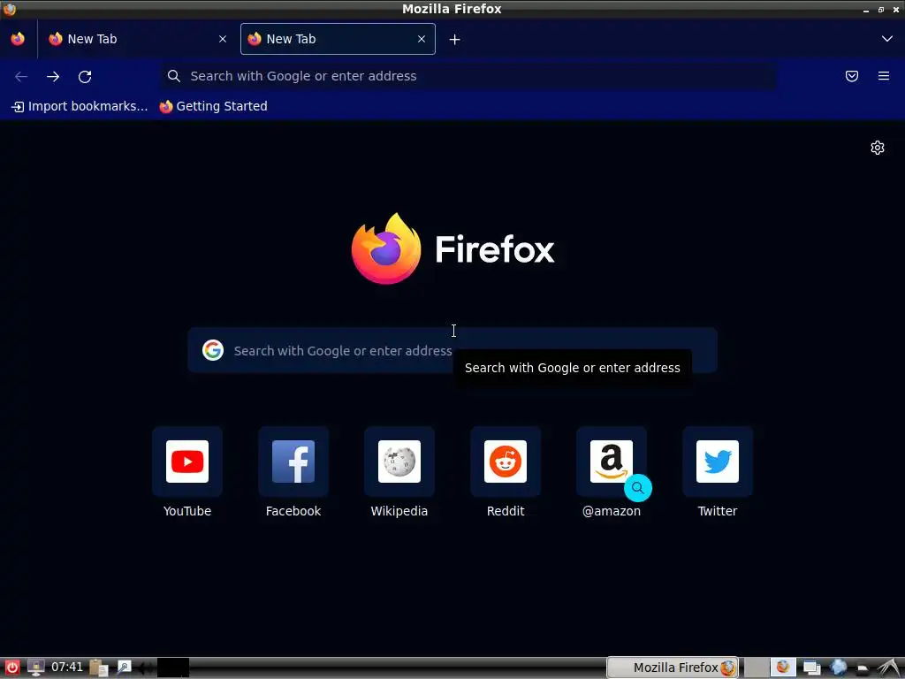This screenshot has height=679, width=905.
Task: Focus the top address bar field
Action: [x=468, y=76]
